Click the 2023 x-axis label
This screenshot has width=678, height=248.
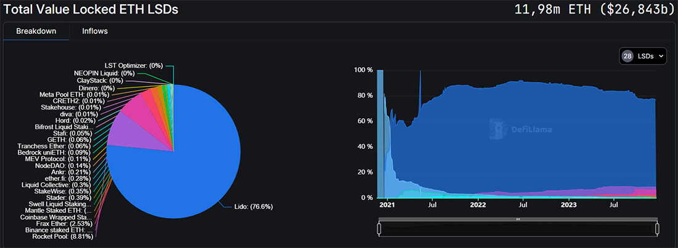[x=569, y=205]
